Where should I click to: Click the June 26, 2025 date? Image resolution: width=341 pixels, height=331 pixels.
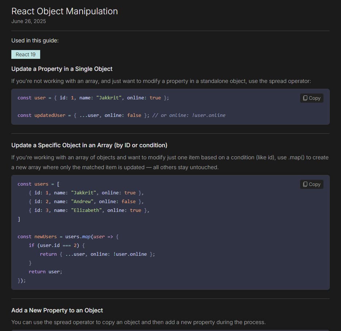click(x=28, y=21)
